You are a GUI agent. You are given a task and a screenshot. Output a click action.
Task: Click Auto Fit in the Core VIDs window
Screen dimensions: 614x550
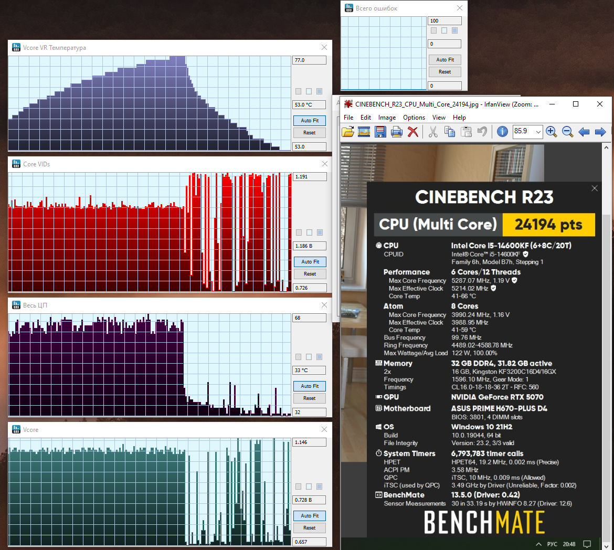[310, 262]
